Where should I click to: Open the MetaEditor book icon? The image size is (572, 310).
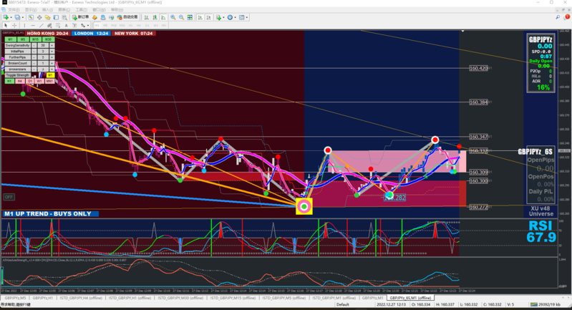(94, 17)
